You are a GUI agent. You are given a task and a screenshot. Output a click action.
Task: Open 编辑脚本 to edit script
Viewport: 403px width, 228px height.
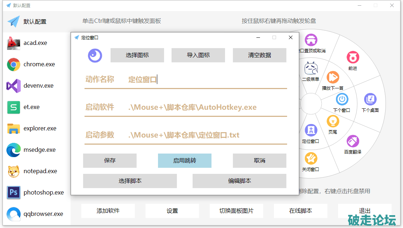point(239,181)
